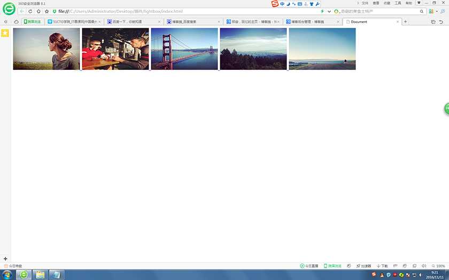449x280 pixels.
Task: Open the Golden Gate Bridge thumbnail
Action: click(184, 49)
